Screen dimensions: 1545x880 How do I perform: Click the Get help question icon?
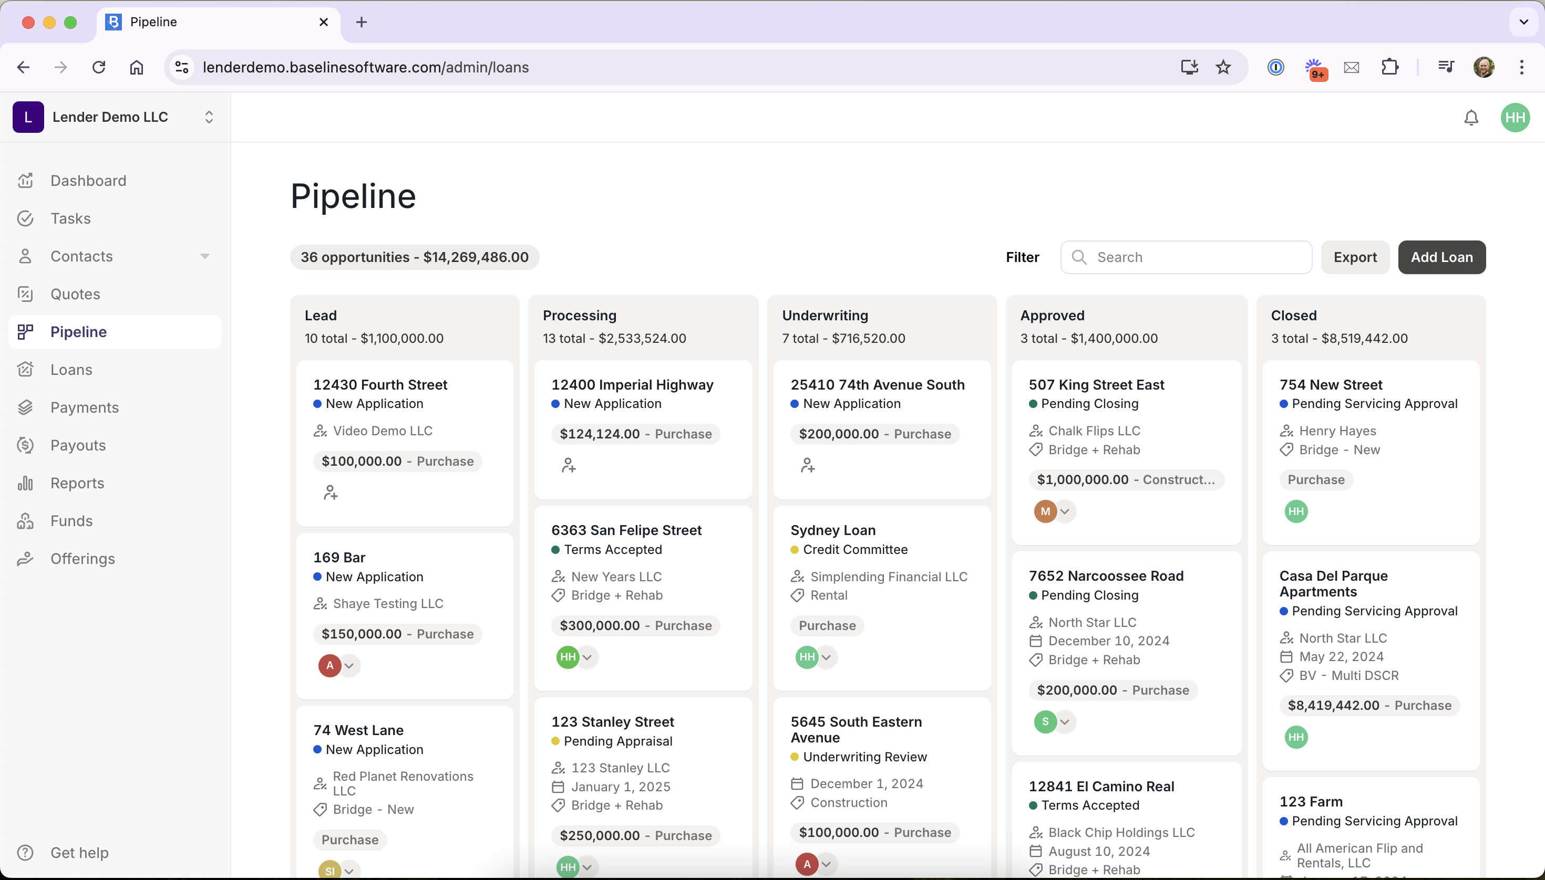coord(25,853)
